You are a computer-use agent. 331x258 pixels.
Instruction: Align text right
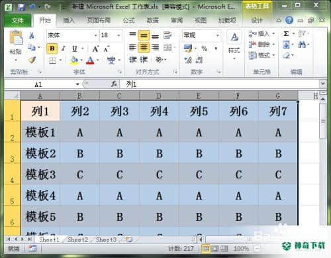pos(156,47)
